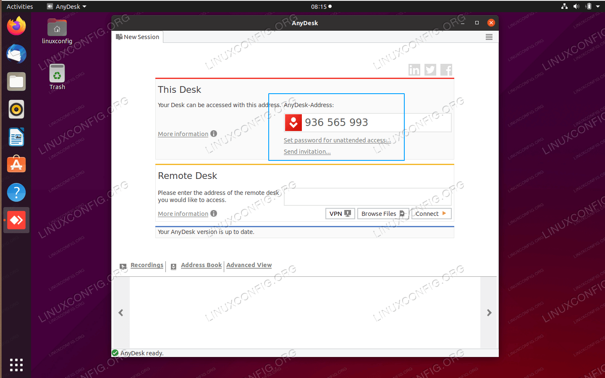This screenshot has width=605, height=378.
Task: Open the Activities overview
Action: pyautogui.click(x=20, y=6)
